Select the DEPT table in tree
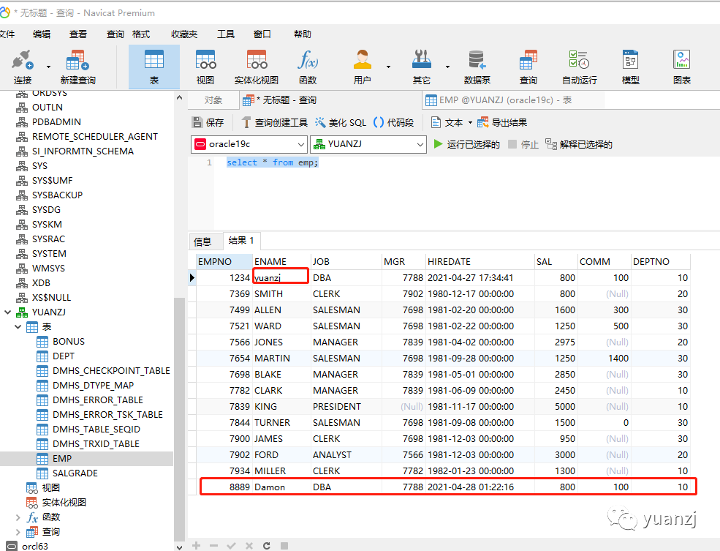Image resolution: width=720 pixels, height=551 pixels. [x=64, y=356]
